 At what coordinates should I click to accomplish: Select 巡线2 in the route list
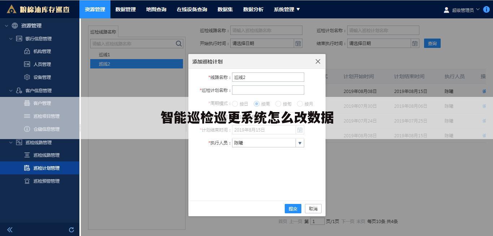136,64
